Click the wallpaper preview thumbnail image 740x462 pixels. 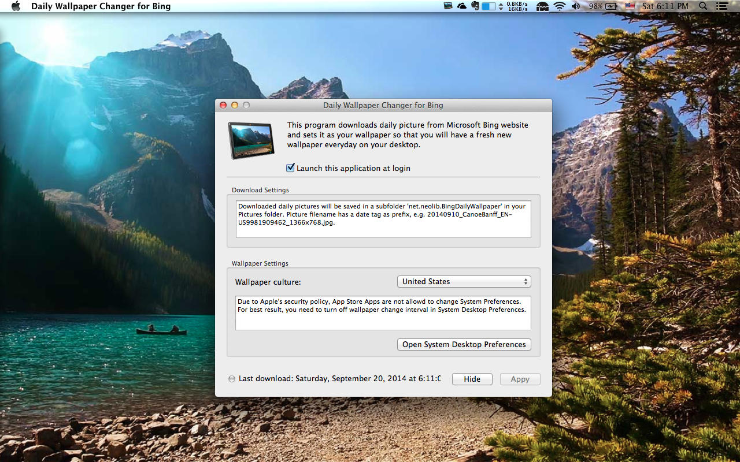[251, 140]
